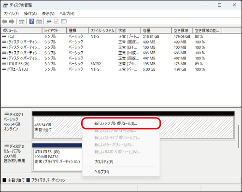Select the UTILITIES (G:) volume name

pyautogui.click(x=18, y=64)
